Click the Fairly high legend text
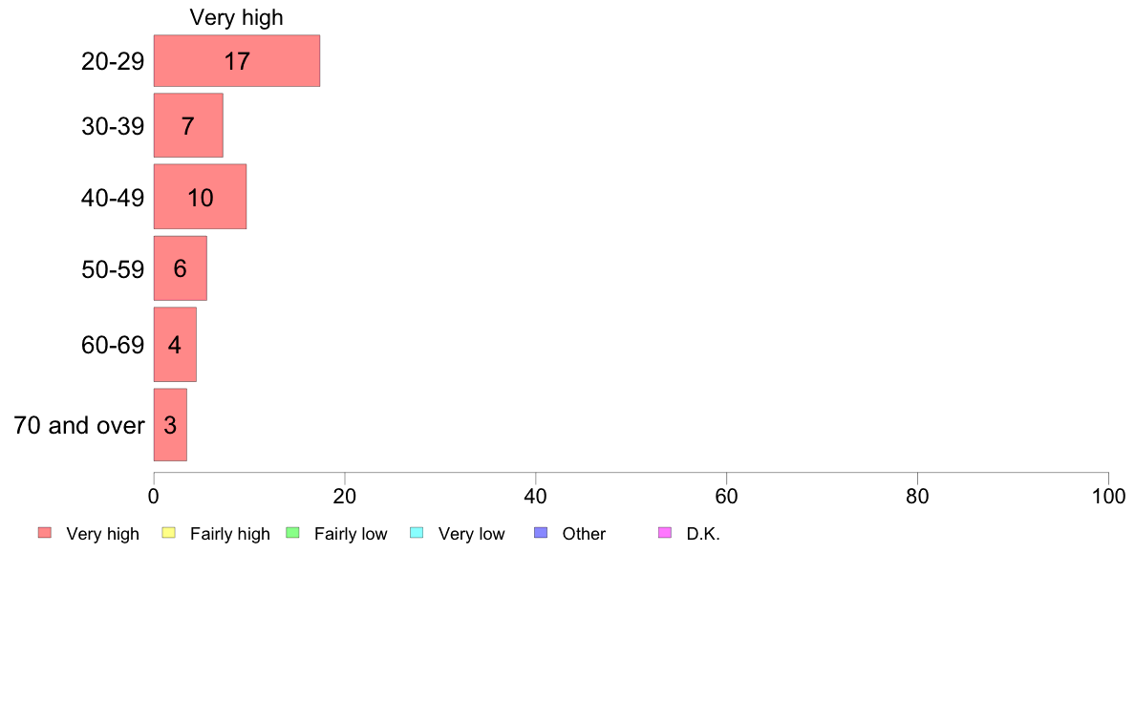 230,534
